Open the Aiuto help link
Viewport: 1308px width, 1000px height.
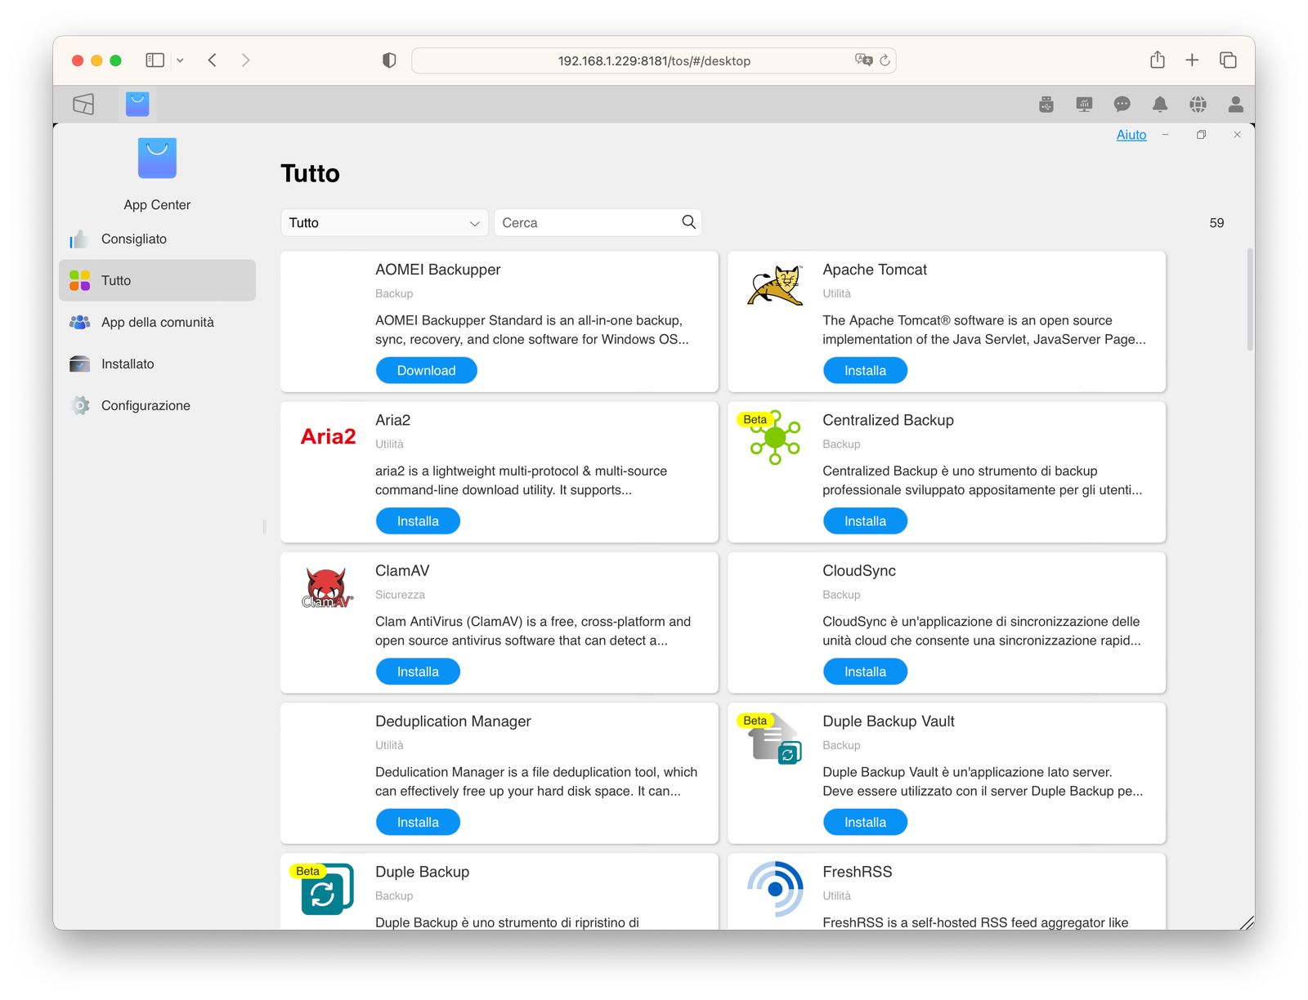1131,135
